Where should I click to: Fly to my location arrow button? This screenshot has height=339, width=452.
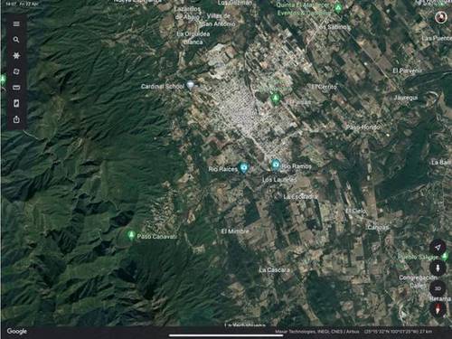pyautogui.click(x=438, y=248)
